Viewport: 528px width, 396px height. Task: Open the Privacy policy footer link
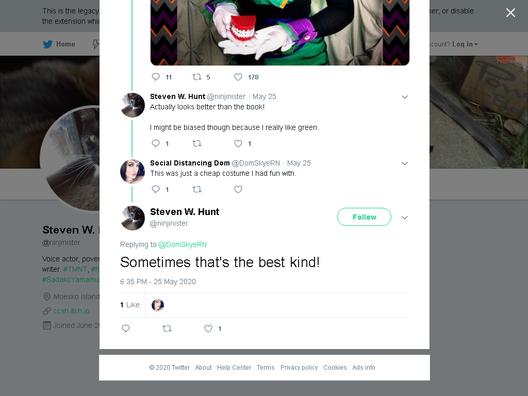(299, 367)
